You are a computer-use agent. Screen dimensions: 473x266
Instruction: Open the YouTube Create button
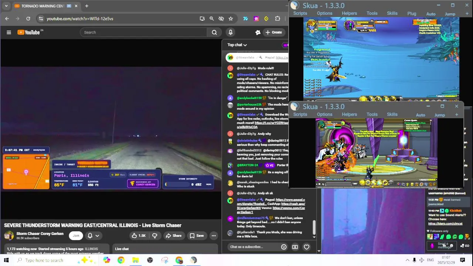(274, 33)
